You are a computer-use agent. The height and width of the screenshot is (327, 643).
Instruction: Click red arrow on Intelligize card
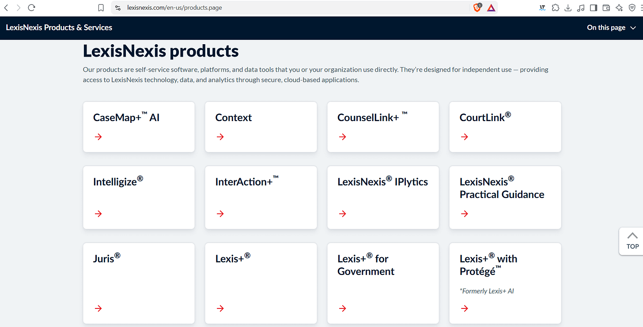[x=98, y=214]
